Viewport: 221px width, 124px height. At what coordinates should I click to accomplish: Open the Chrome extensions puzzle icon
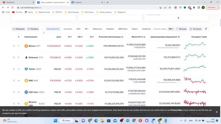194,8
